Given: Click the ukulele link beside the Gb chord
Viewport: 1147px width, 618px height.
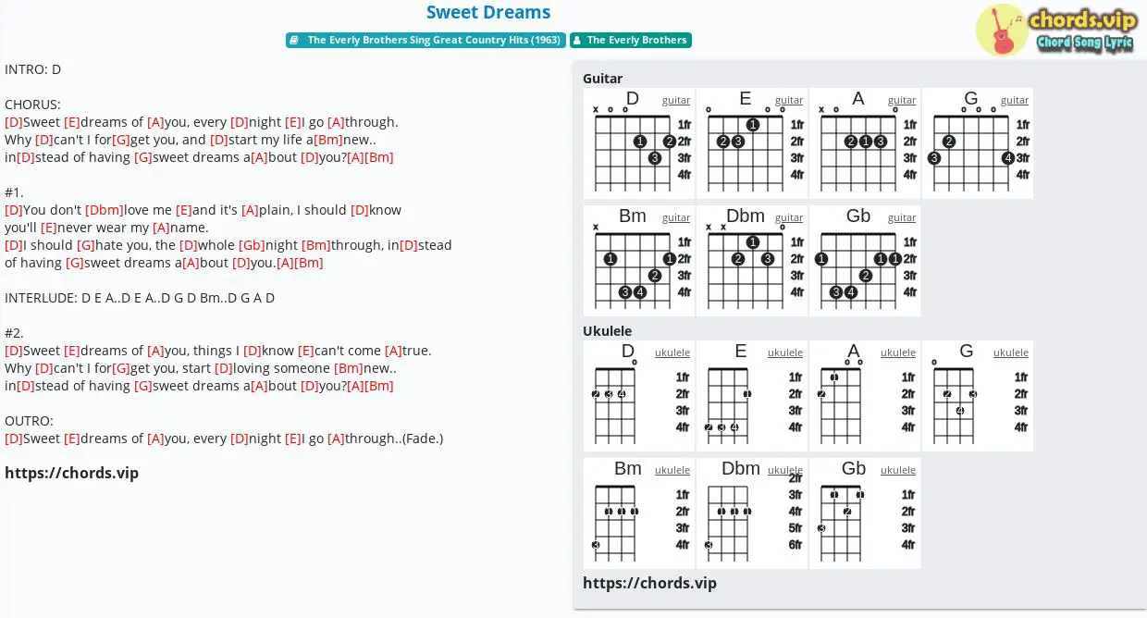Looking at the screenshot, I should tap(898, 470).
